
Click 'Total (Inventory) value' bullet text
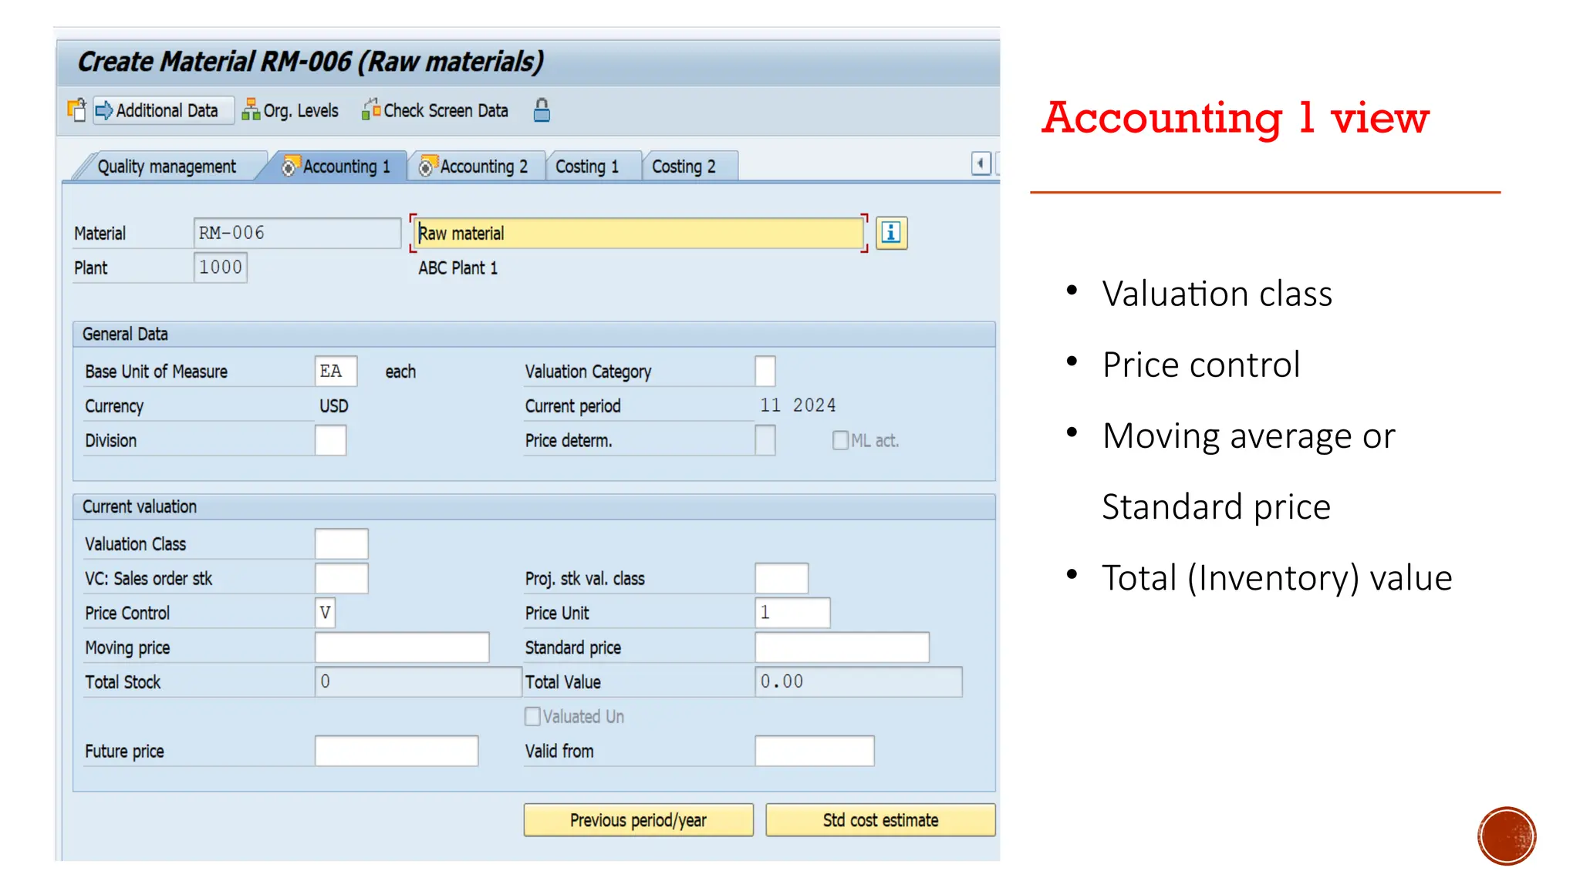coord(1277,578)
